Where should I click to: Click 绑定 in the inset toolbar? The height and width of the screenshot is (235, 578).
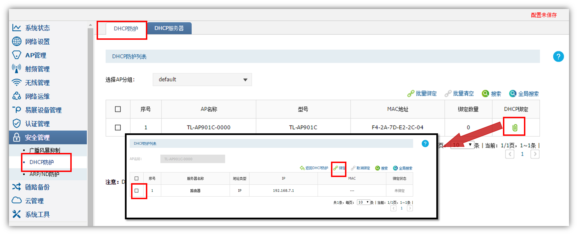(339, 168)
